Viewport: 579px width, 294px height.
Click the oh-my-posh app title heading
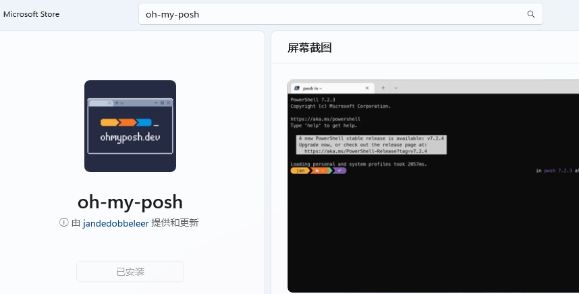(x=130, y=202)
